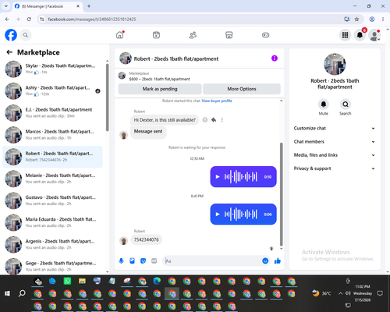Image resolution: width=390 pixels, height=312 pixels.
Task: Choose a sticker icon in composer
Action: click(143, 261)
